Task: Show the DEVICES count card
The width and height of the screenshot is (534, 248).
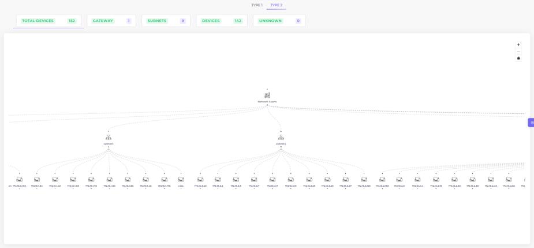Action: pos(222,21)
